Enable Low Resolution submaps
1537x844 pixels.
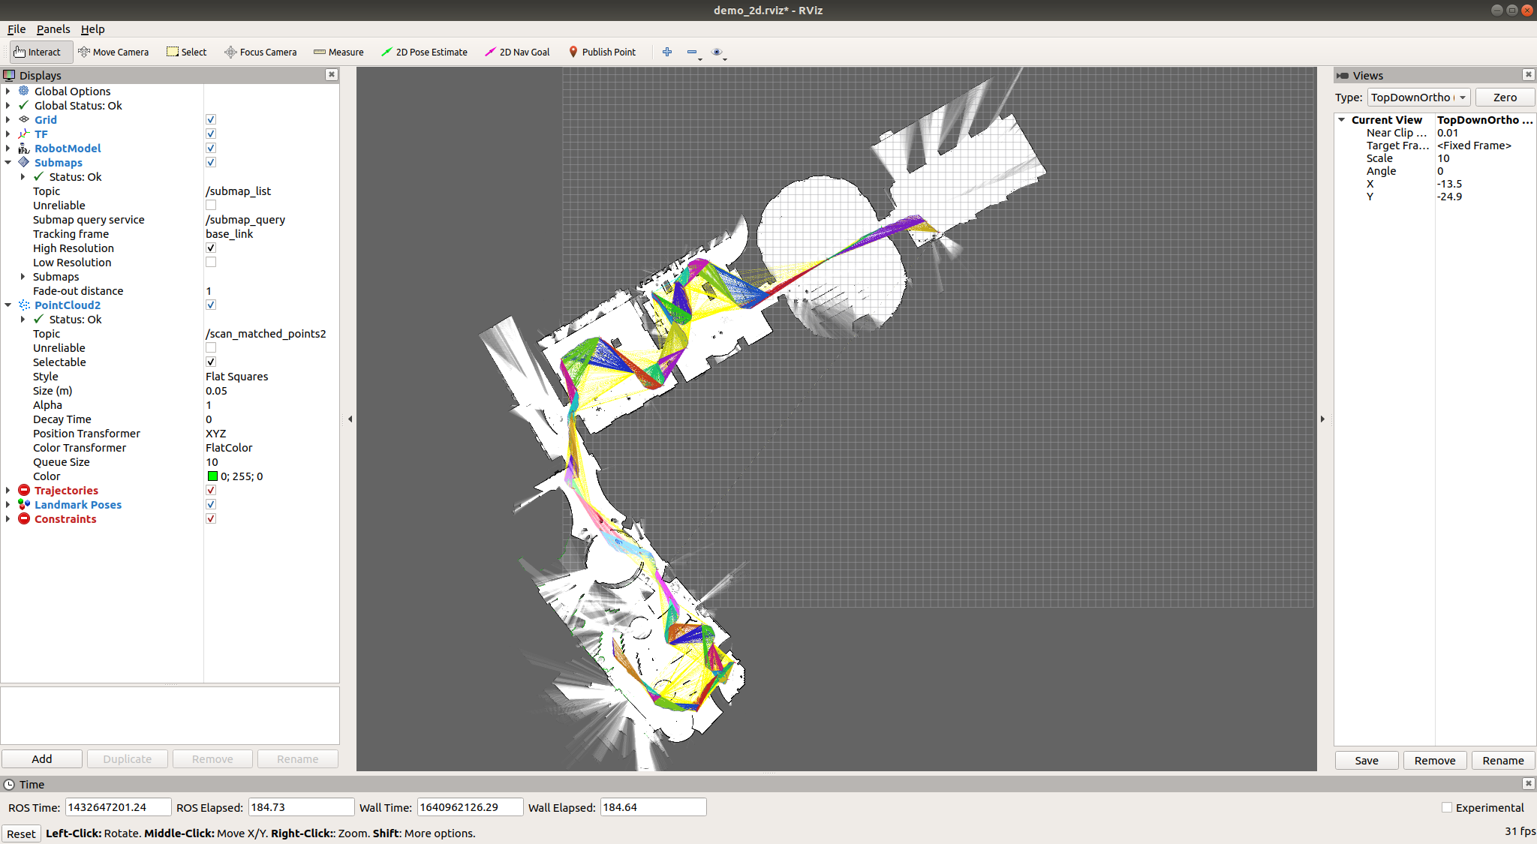click(211, 262)
